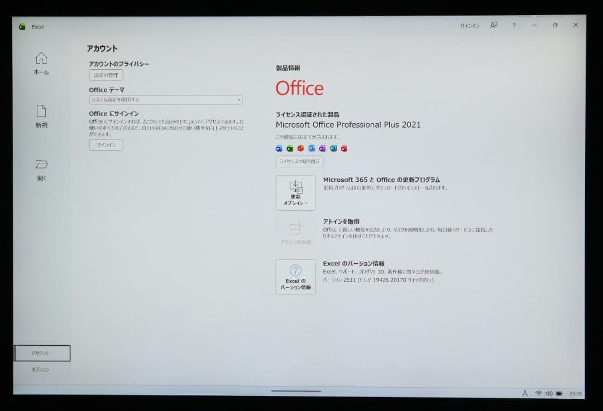This screenshot has width=603, height=411.
Task: Click the サインイン button
Action: click(x=106, y=144)
